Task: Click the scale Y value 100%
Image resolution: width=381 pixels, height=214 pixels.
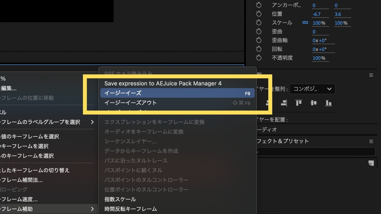Action: coord(341,23)
